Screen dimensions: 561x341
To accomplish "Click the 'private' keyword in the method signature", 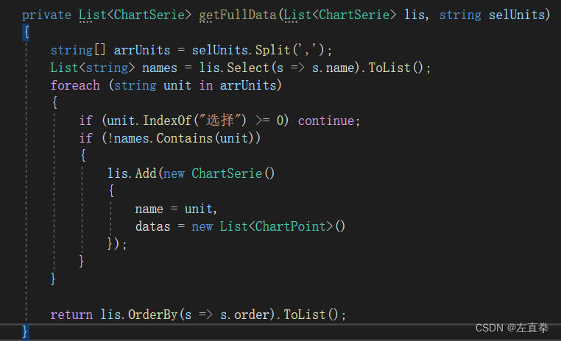I will coord(46,15).
